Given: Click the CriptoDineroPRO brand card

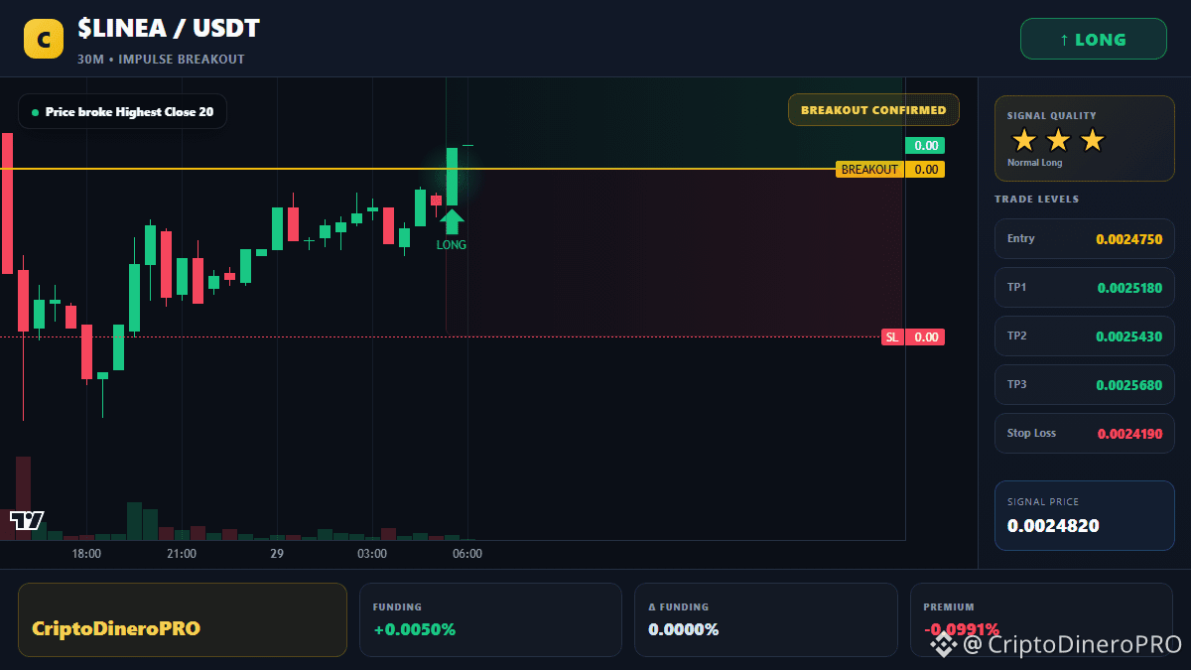Looking at the screenshot, I should click(x=183, y=619).
